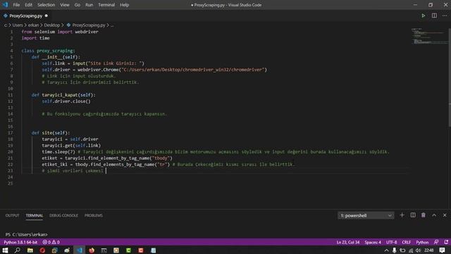The width and height of the screenshot is (451, 254).
Task: Change language mode via Python status item
Action: pyautogui.click(x=422, y=242)
